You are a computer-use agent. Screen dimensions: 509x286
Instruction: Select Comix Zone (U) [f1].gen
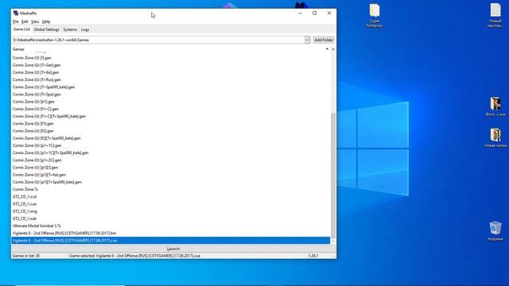point(171,124)
